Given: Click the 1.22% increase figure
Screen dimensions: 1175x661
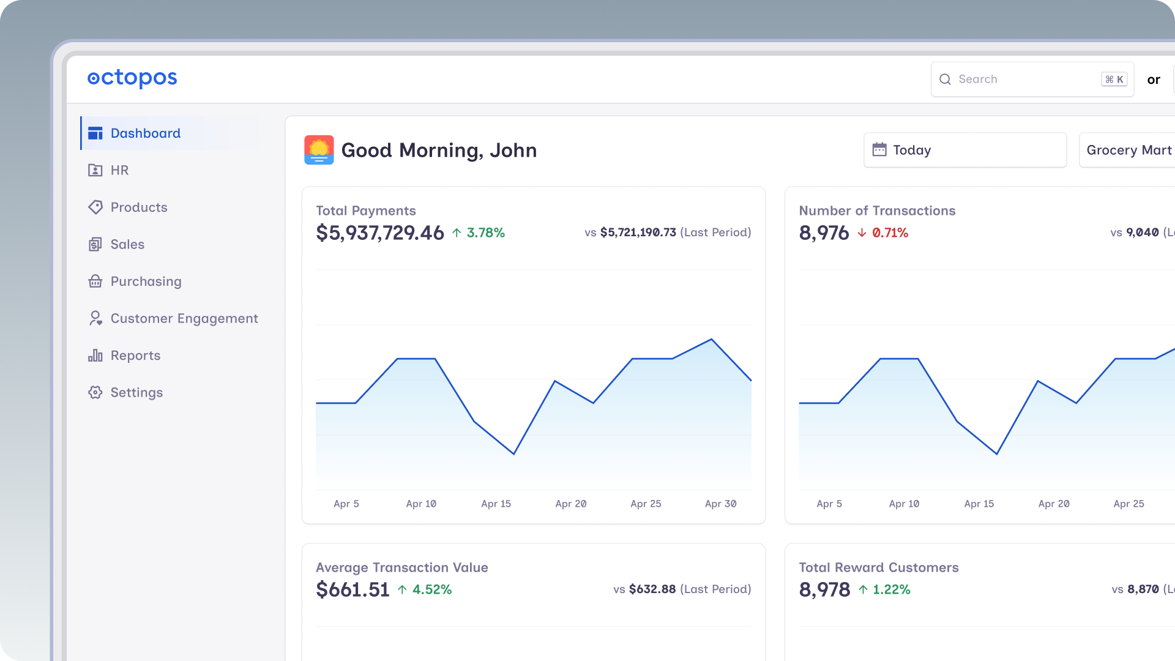Looking at the screenshot, I should [892, 589].
